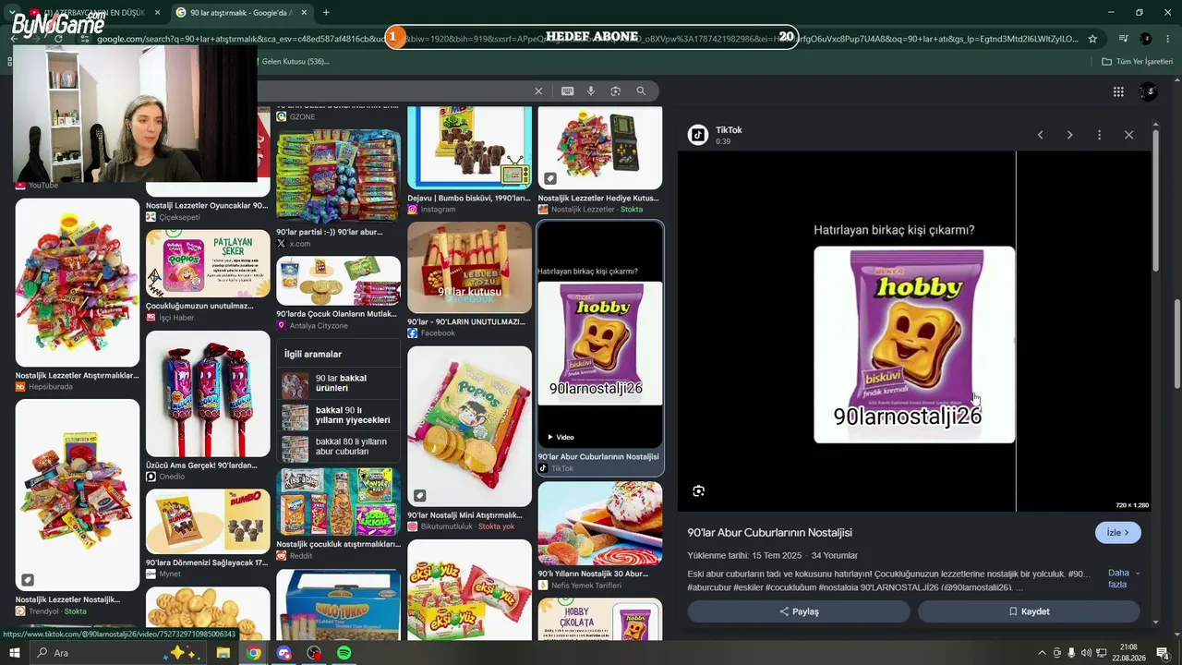Click the 'İzle' button

click(x=1118, y=533)
